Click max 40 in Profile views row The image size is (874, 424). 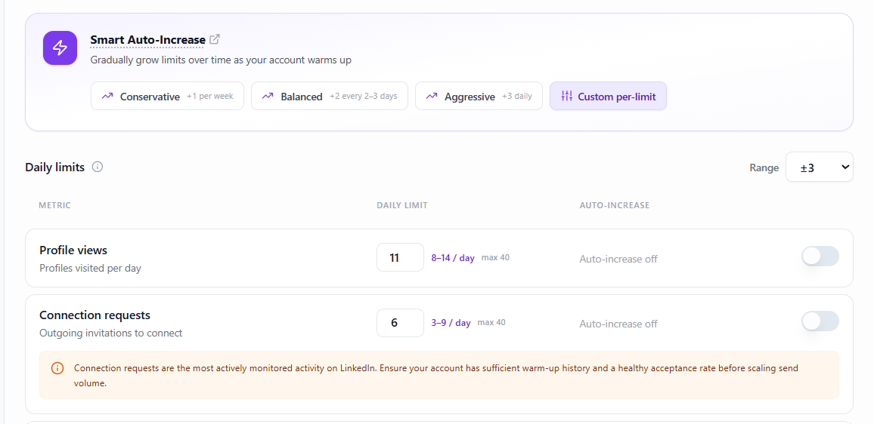495,257
